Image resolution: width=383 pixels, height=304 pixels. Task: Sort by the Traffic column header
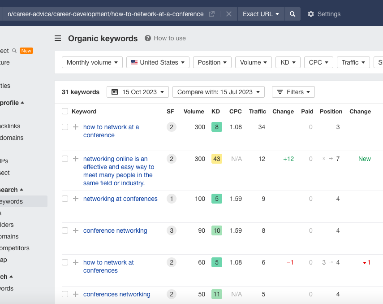tap(257, 111)
